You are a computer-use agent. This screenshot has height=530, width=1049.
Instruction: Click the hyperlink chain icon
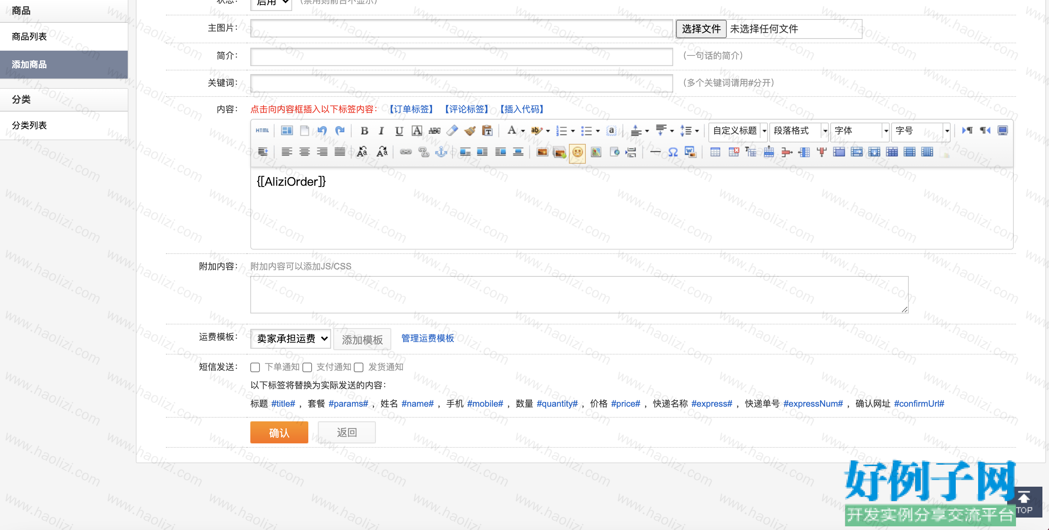pyautogui.click(x=406, y=152)
